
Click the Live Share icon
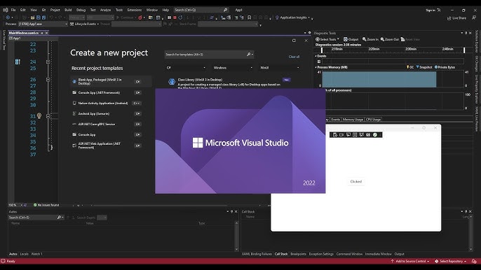456,18
